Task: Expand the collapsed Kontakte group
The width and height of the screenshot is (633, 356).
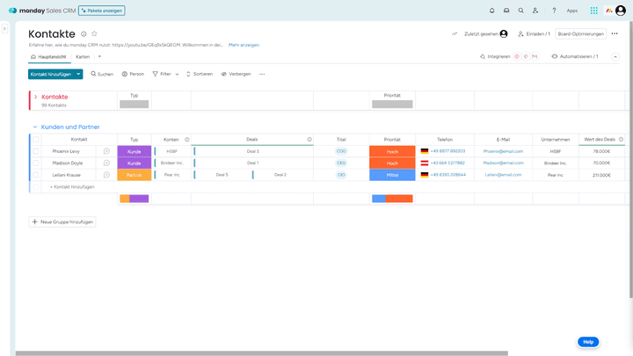Action: coord(35,97)
